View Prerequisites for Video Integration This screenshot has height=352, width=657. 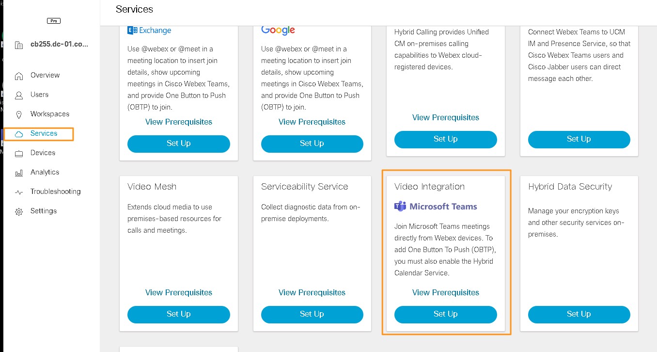445,292
